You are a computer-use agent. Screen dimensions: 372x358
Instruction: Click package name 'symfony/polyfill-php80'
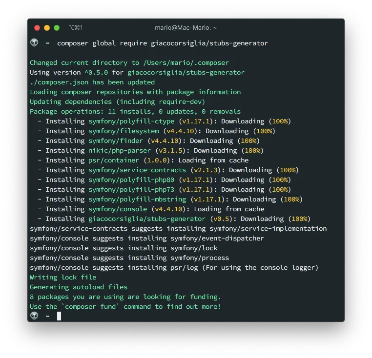131,179
